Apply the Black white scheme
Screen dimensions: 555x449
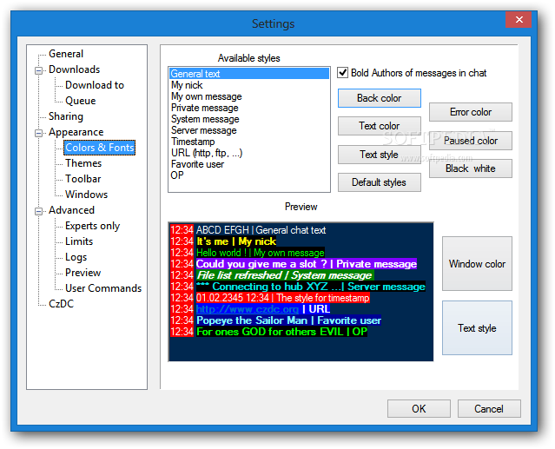[471, 168]
